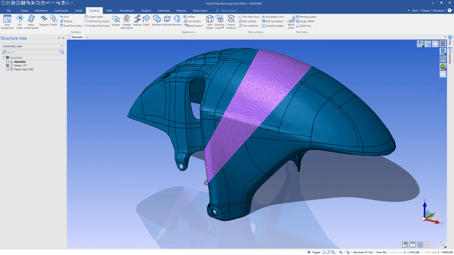Open the Assembly view dropdown
Image resolution: width=454 pixels, height=255 pixels.
point(61,46)
